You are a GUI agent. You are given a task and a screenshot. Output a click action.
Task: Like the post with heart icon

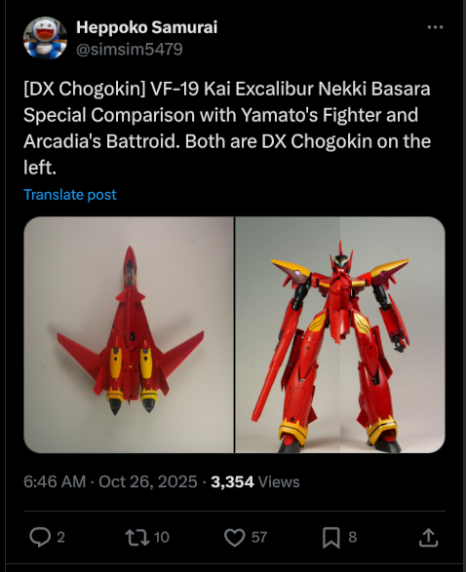point(234,538)
